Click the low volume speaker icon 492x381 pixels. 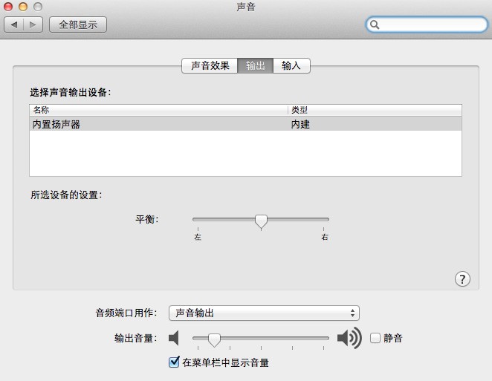(174, 338)
